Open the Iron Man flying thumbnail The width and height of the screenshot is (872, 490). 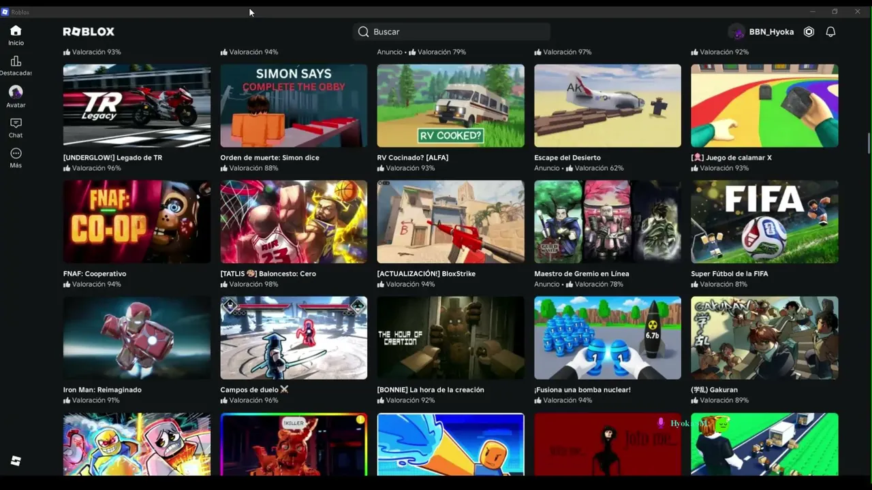137,338
